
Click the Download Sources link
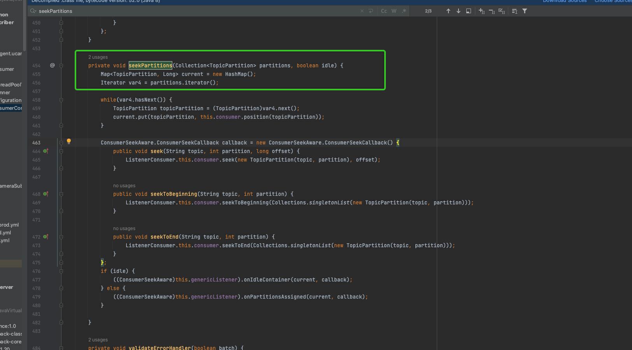(565, 1)
